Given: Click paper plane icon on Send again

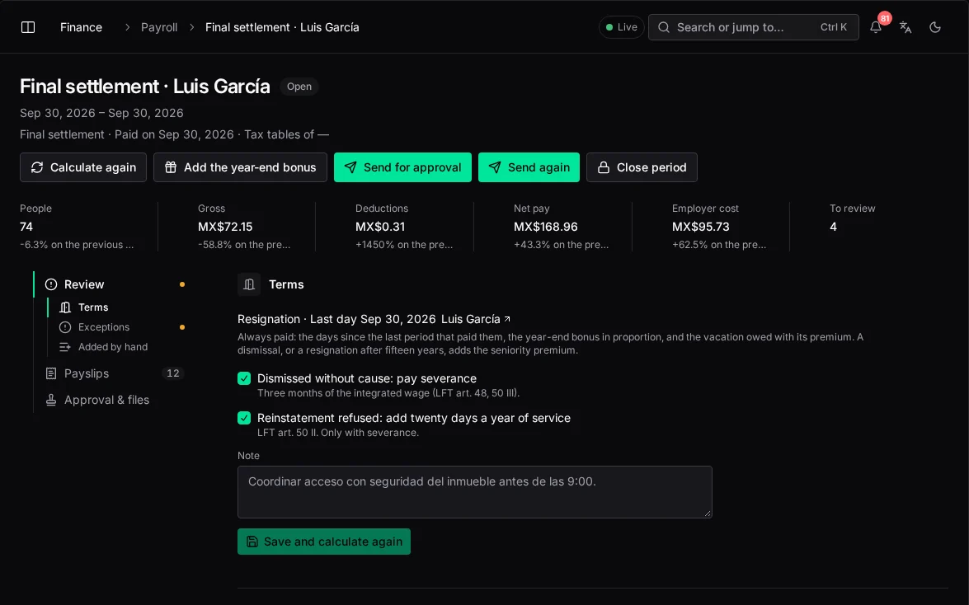Looking at the screenshot, I should click(x=495, y=167).
